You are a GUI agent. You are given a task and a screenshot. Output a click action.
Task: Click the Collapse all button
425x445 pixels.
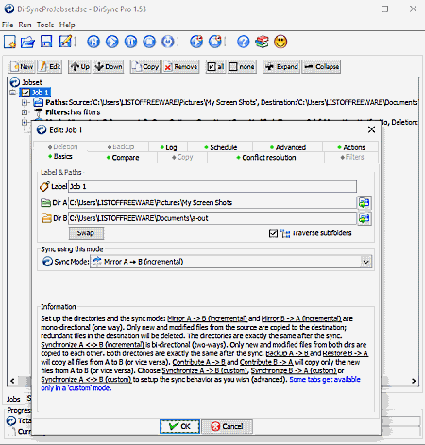[321, 67]
